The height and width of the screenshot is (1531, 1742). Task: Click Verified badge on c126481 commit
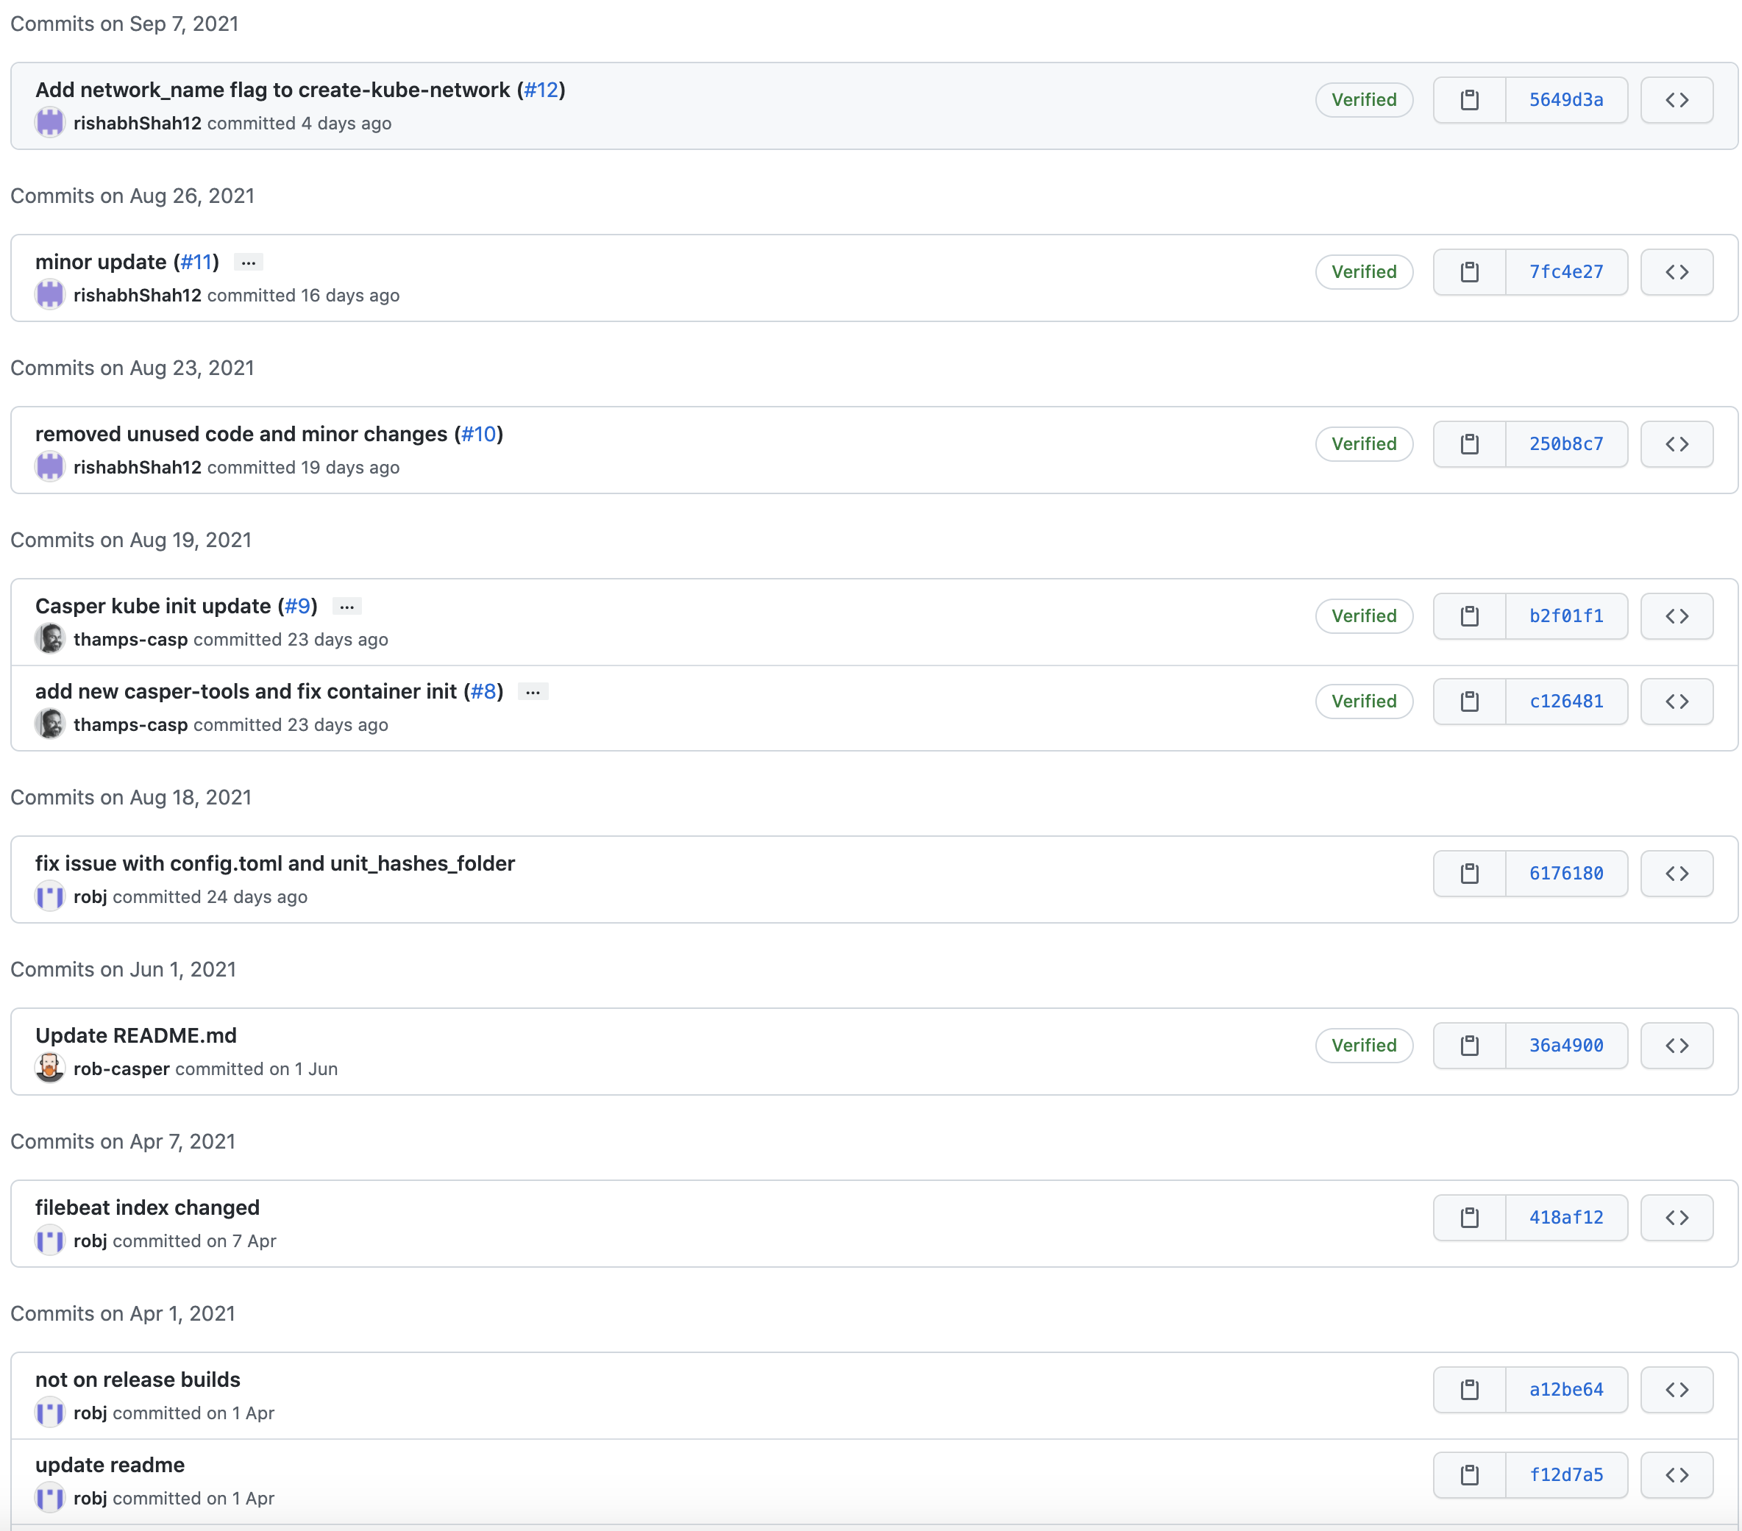tap(1364, 702)
